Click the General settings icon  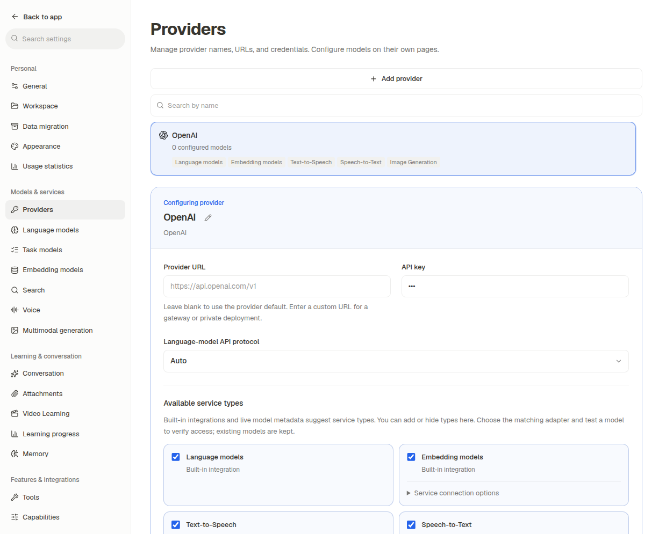[x=15, y=86]
